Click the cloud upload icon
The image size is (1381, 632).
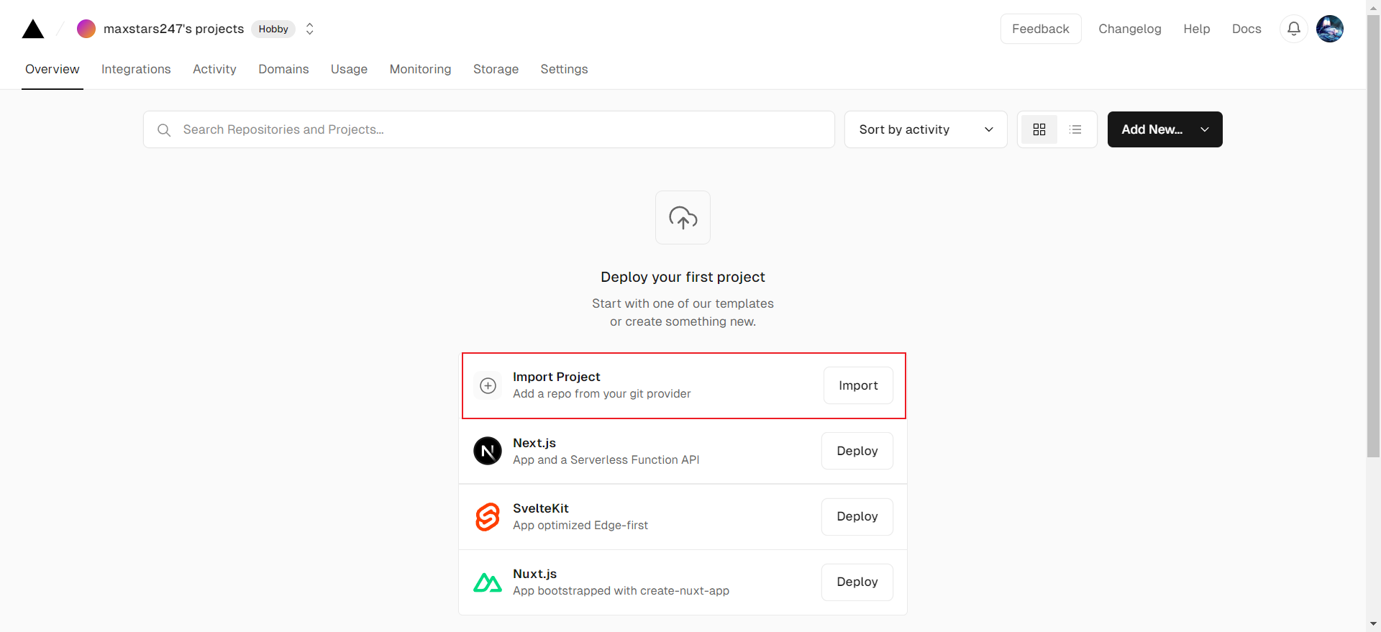pyautogui.click(x=683, y=217)
